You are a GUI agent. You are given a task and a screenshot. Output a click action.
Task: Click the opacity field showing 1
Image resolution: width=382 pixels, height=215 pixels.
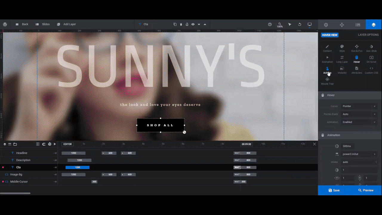coord(359,170)
